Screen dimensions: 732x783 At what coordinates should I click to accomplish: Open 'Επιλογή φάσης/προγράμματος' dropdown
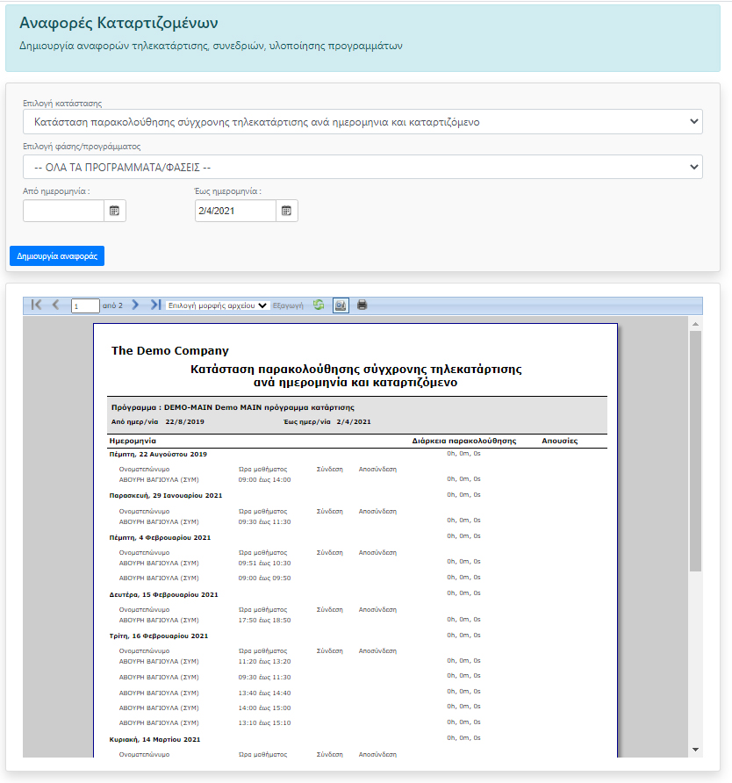[x=362, y=167]
